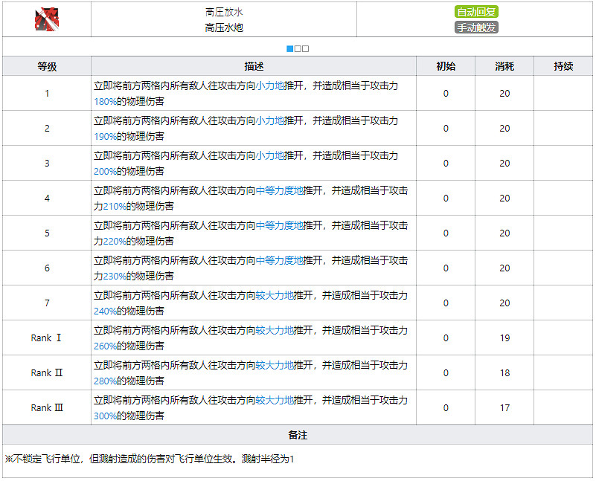The image size is (596, 481).
Task: Click the gray 手动触发 tag
Action: (x=476, y=28)
